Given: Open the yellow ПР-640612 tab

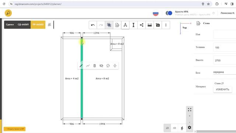Looking at the screenshot, I should click(x=38, y=25).
